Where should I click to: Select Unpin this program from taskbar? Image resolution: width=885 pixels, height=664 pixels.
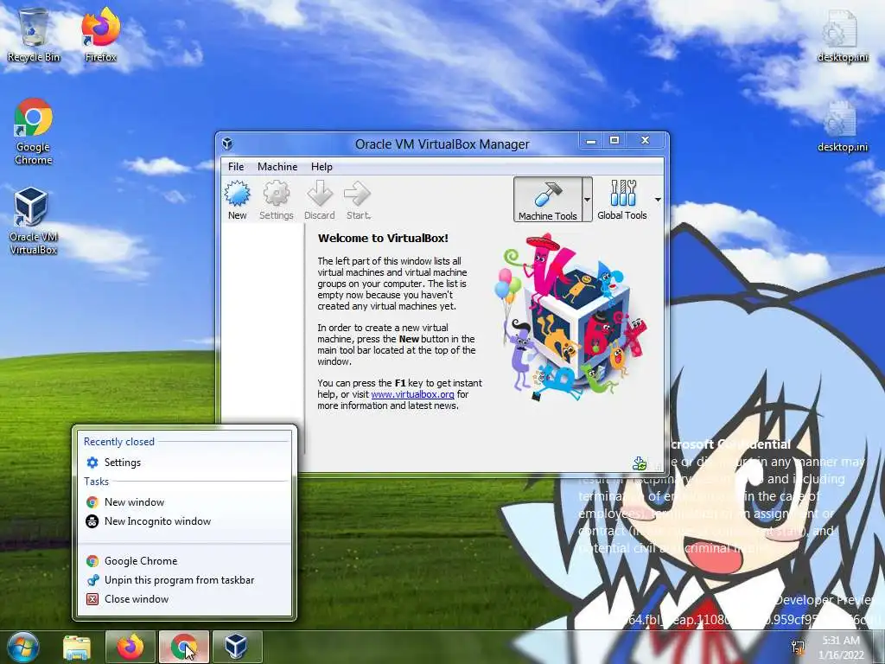[185, 580]
